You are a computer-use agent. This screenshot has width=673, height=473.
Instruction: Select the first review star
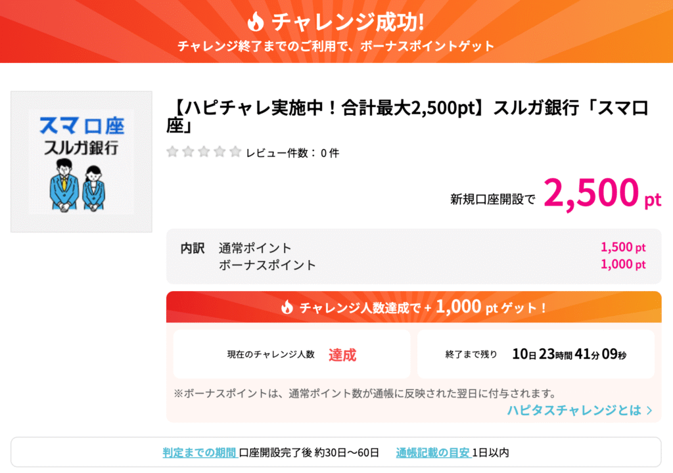coord(173,152)
